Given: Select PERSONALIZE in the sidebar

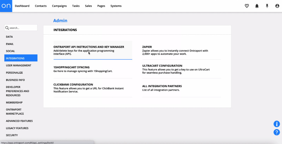Looking at the screenshot, I should pyautogui.click(x=14, y=73).
